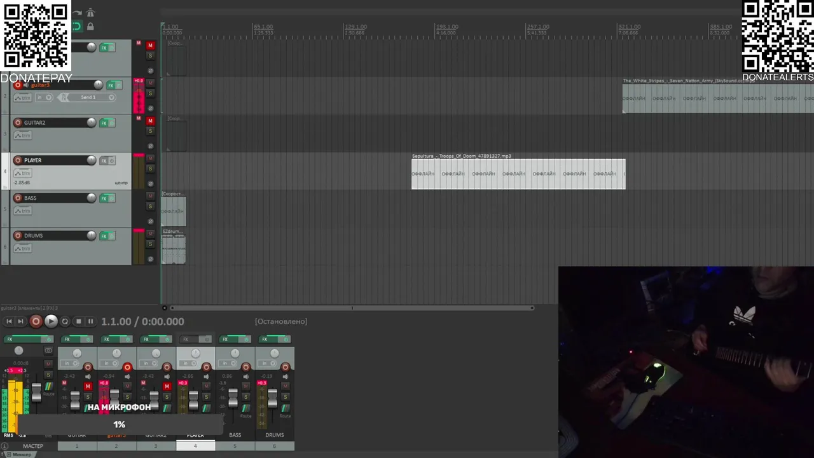Toggle monitoring speaker on BASS mixer strip

coord(245,377)
